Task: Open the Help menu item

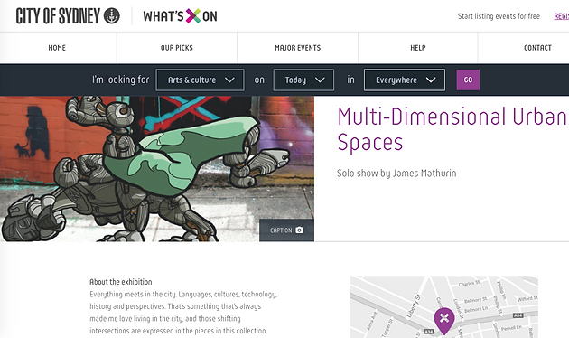Action: [417, 48]
